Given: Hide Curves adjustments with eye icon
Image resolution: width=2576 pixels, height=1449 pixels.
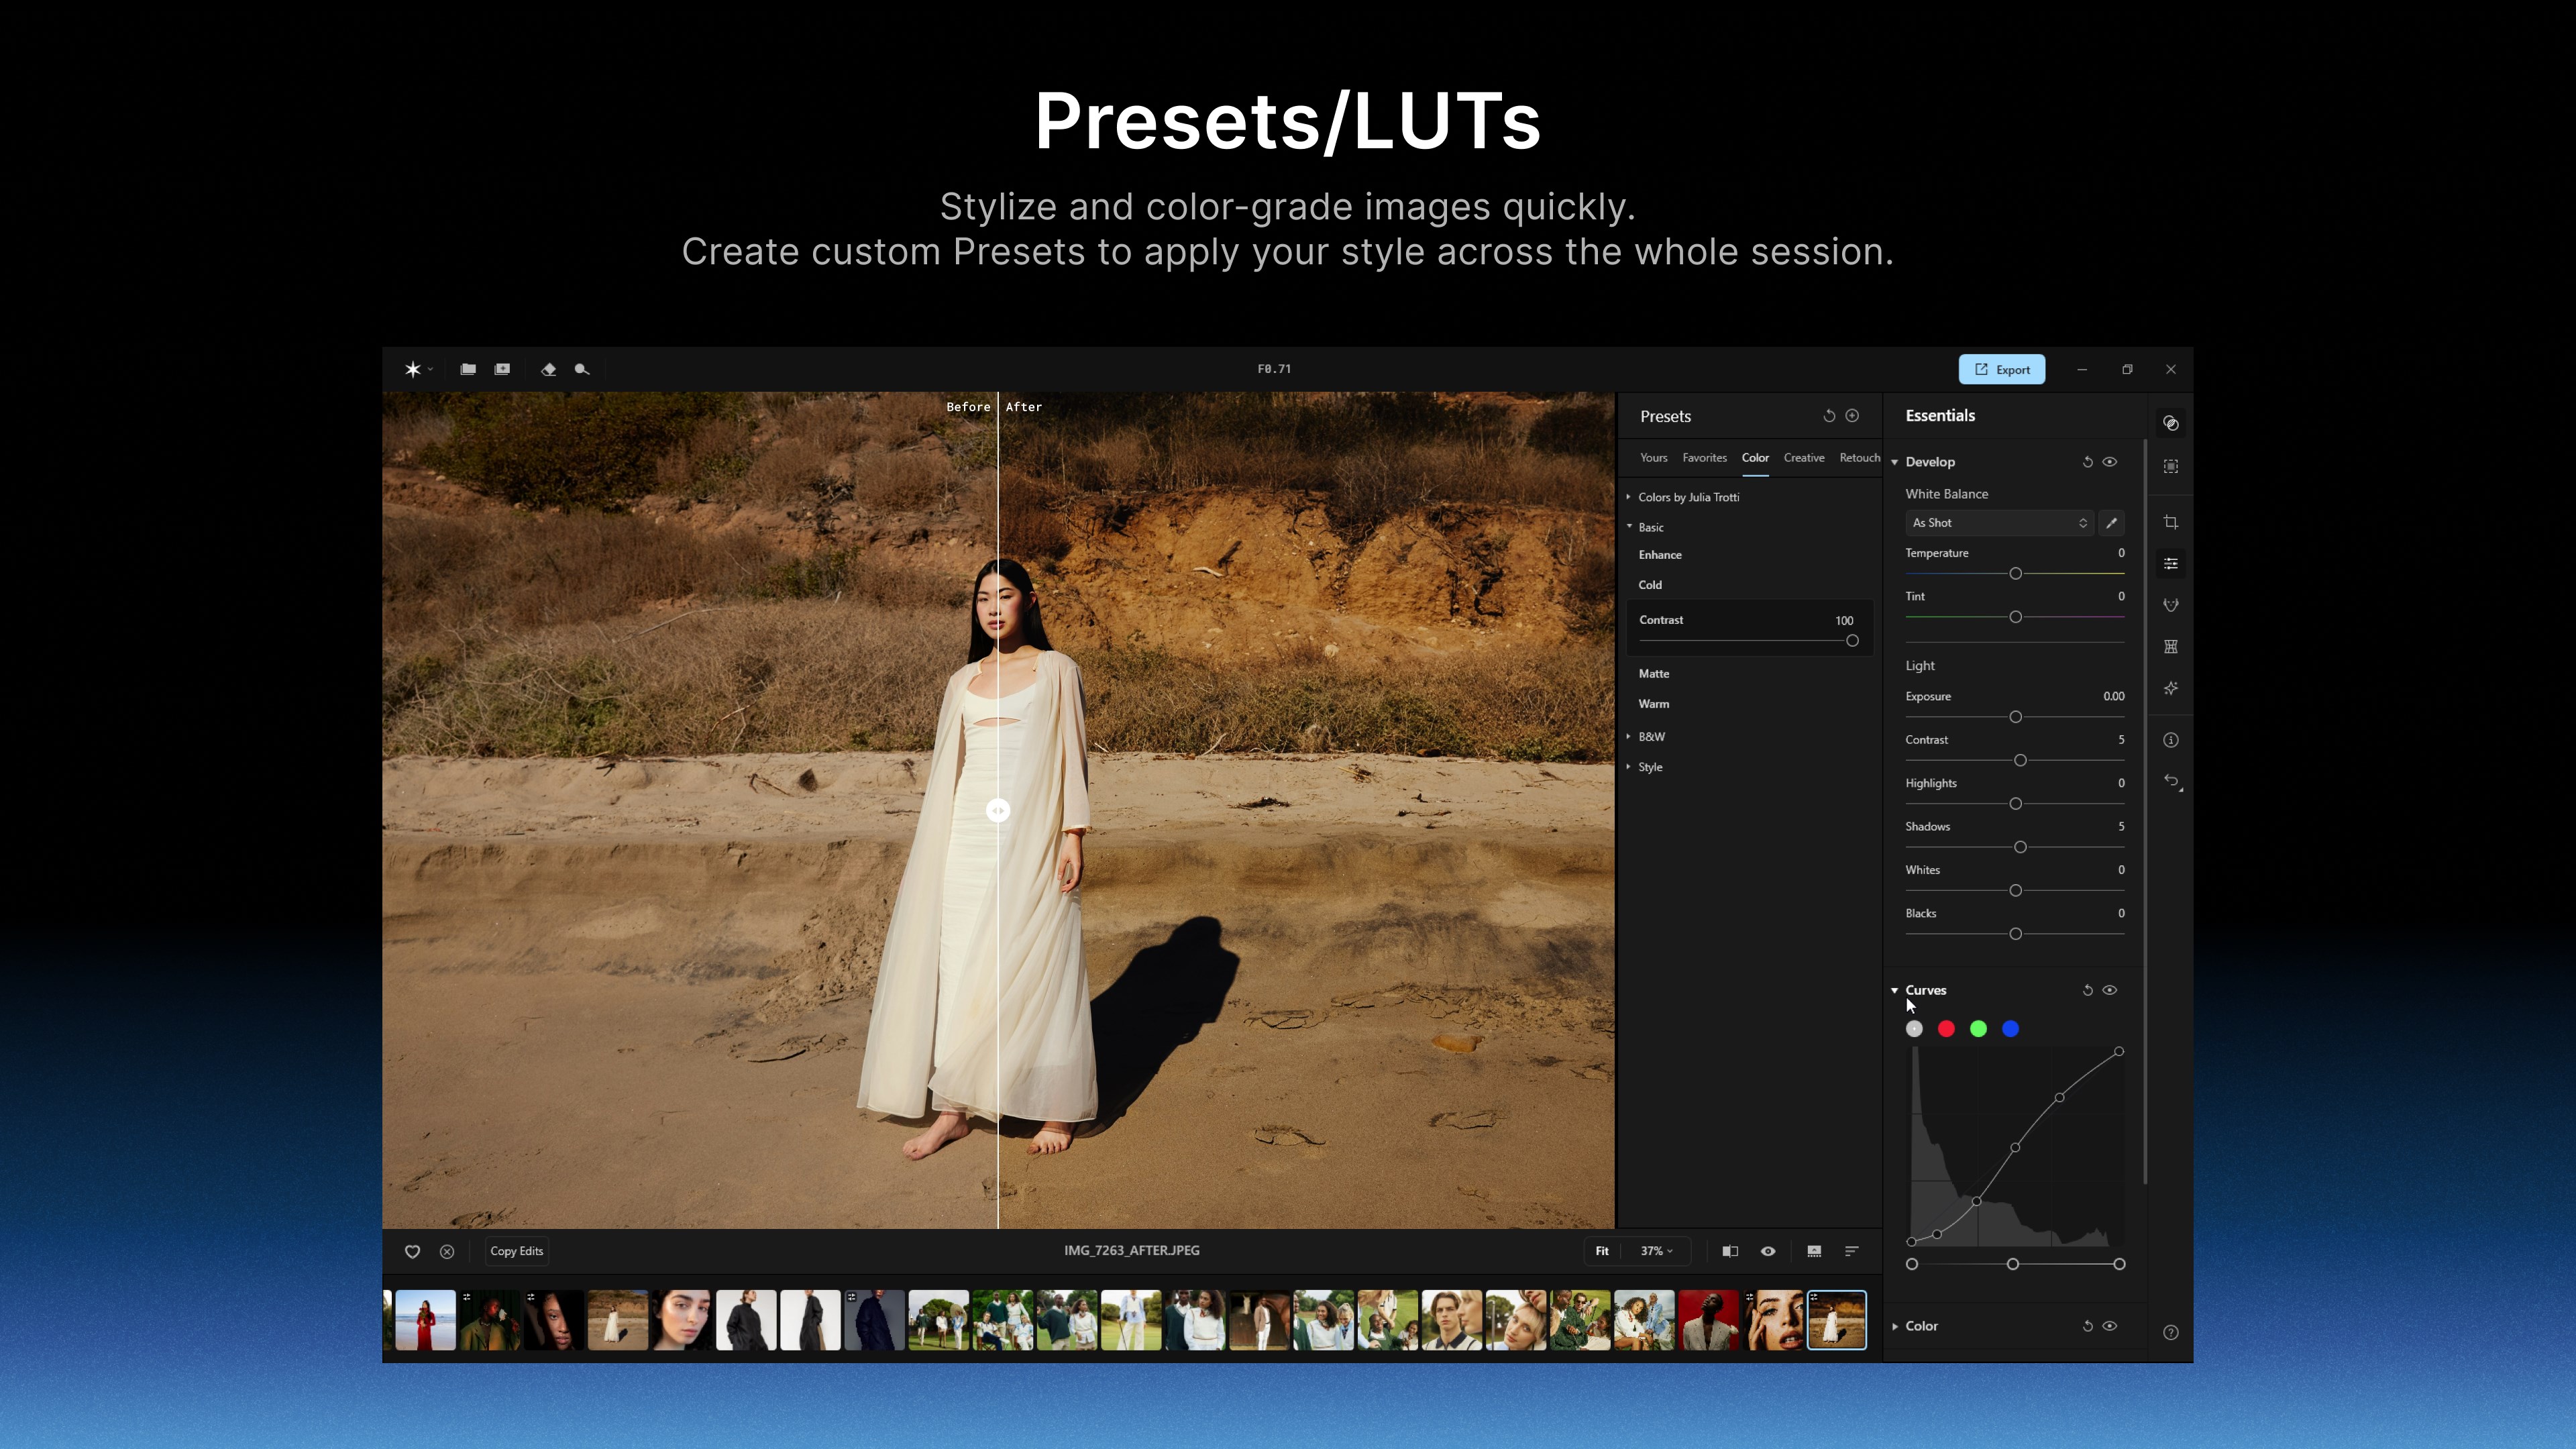Looking at the screenshot, I should 2110,990.
